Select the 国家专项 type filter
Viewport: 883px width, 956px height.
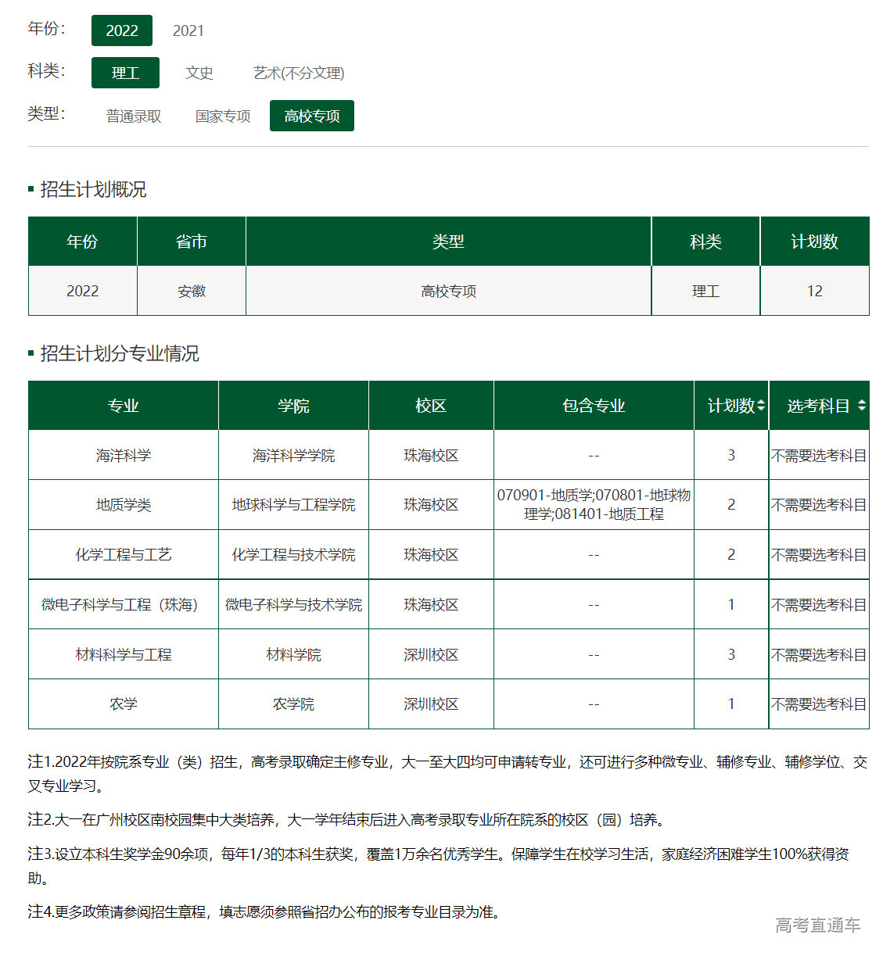[x=221, y=116]
